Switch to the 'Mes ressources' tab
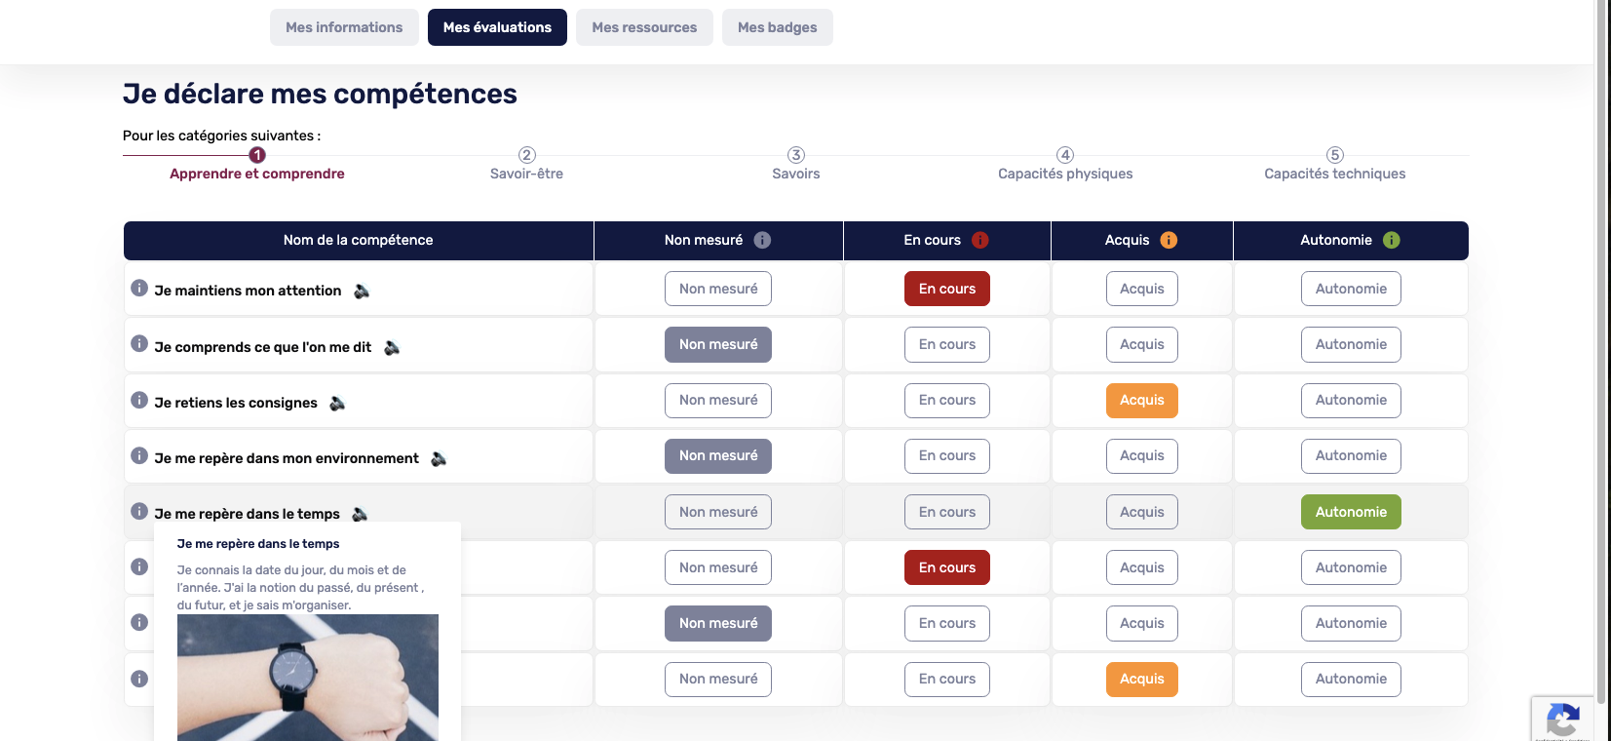The image size is (1611, 741). pos(644,27)
